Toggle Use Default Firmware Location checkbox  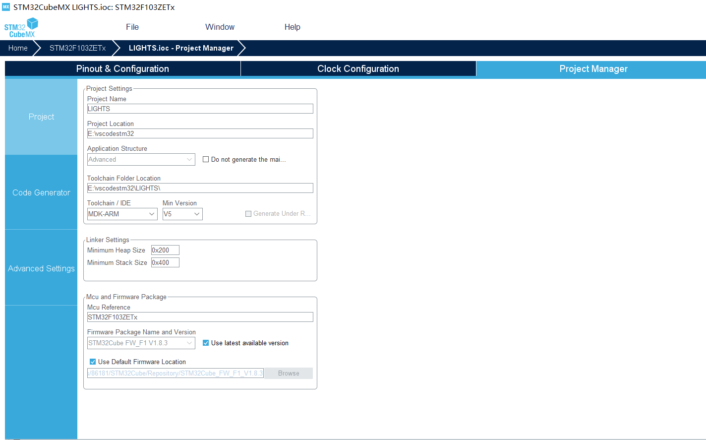[93, 362]
